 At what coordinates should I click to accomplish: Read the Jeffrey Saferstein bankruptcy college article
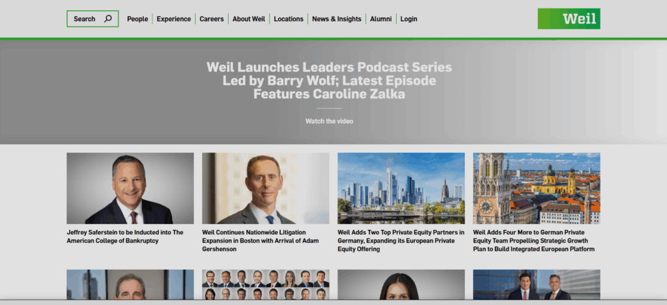(125, 237)
